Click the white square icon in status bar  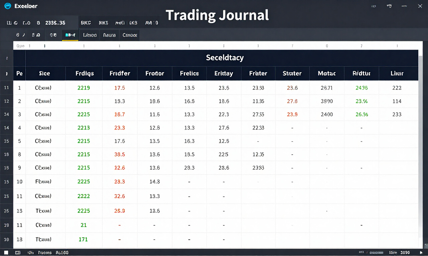(6, 253)
